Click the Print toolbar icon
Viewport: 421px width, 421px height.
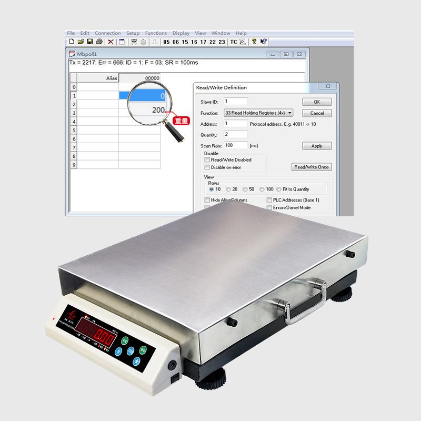click(x=99, y=42)
